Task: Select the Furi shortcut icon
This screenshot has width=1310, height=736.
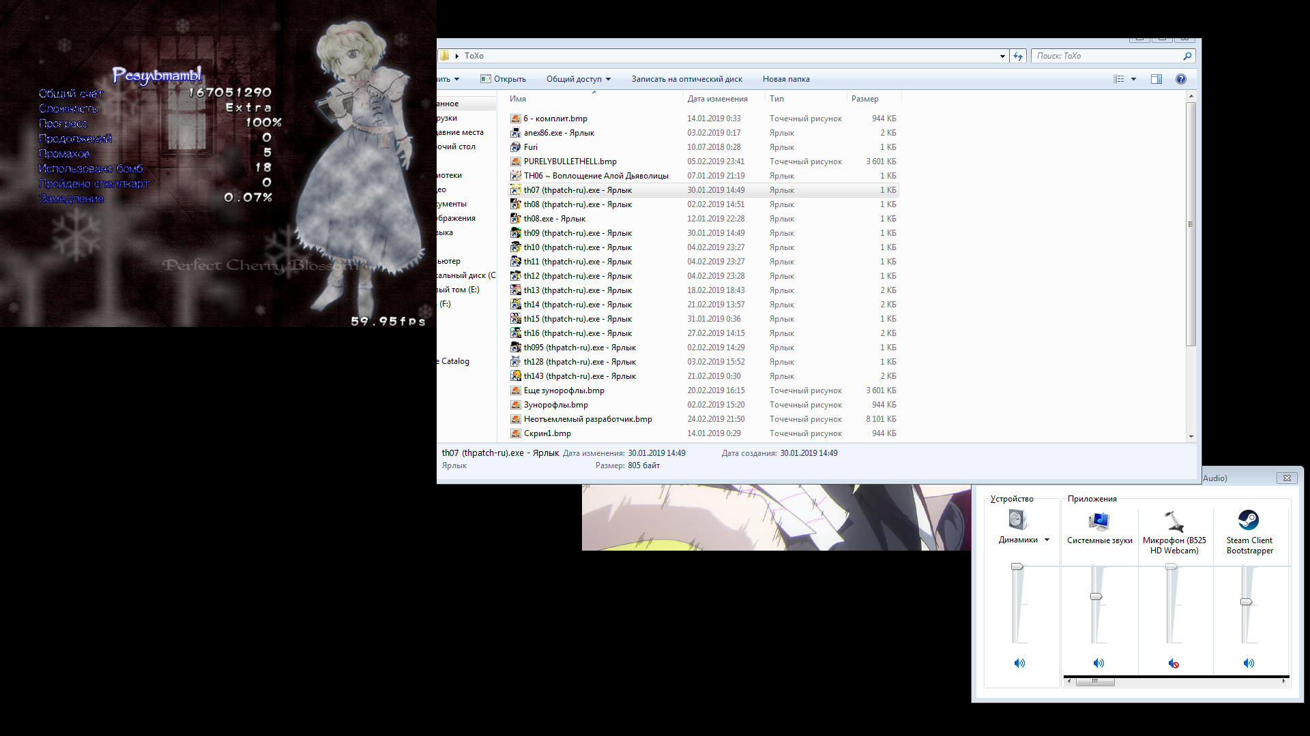Action: 516,147
